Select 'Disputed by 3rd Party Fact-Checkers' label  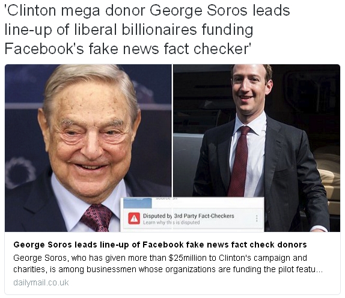pos(189,216)
